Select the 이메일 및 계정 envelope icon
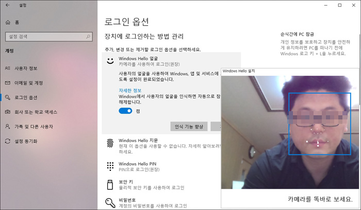 tap(8, 83)
